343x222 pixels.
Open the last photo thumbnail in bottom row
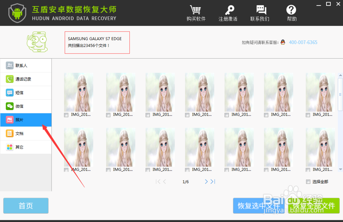click(x=320, y=147)
